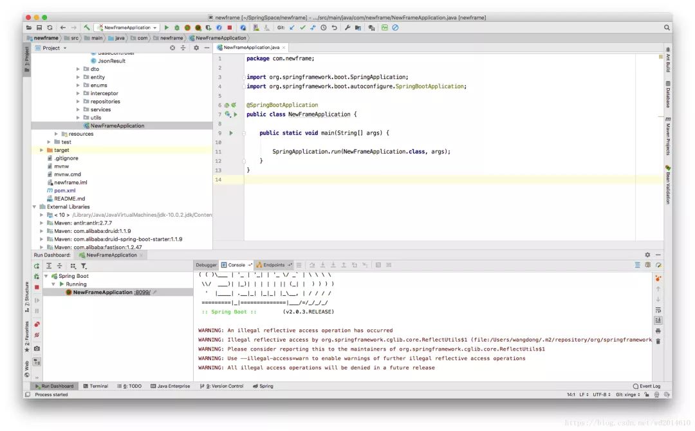
Task: Search everywhere using the magnifier icon
Action: 667,28
